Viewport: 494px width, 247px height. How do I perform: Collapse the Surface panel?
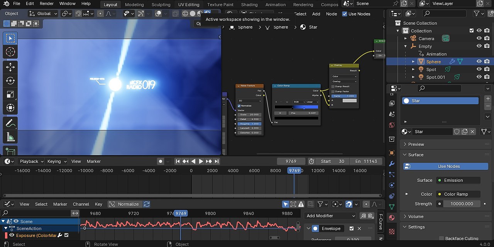click(416, 155)
